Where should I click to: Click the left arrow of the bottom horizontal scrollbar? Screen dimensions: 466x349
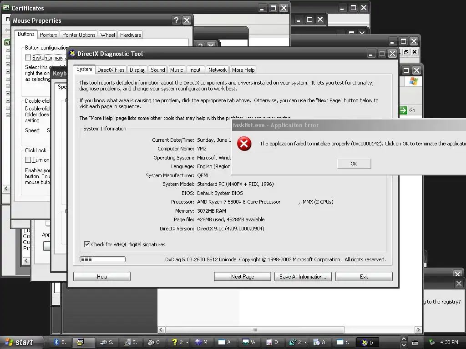(x=161, y=330)
